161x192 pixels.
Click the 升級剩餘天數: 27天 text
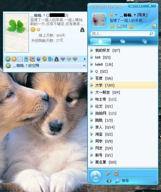[x=47, y=40]
